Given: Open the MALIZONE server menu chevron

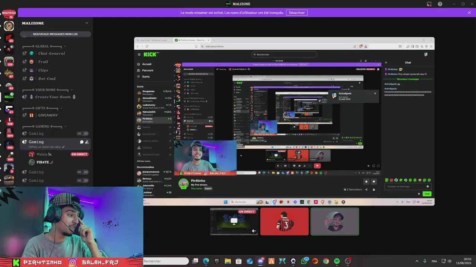Looking at the screenshot, I should [x=87, y=23].
